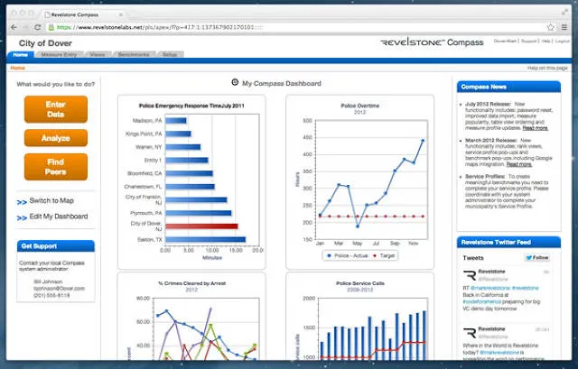The width and height of the screenshot is (578, 369).
Task: Click the Help on this page link
Action: [x=547, y=69]
